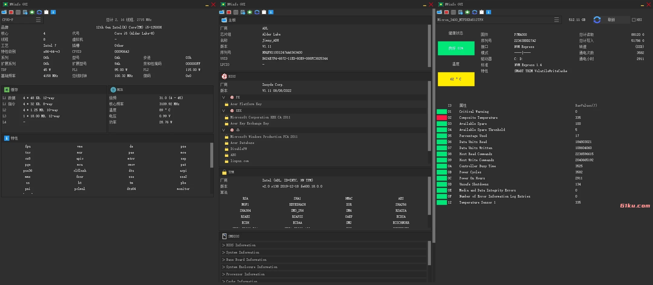Click the UUID value in the mainboard panel
Viewport: 653px width, 285px height.
click(295, 58)
